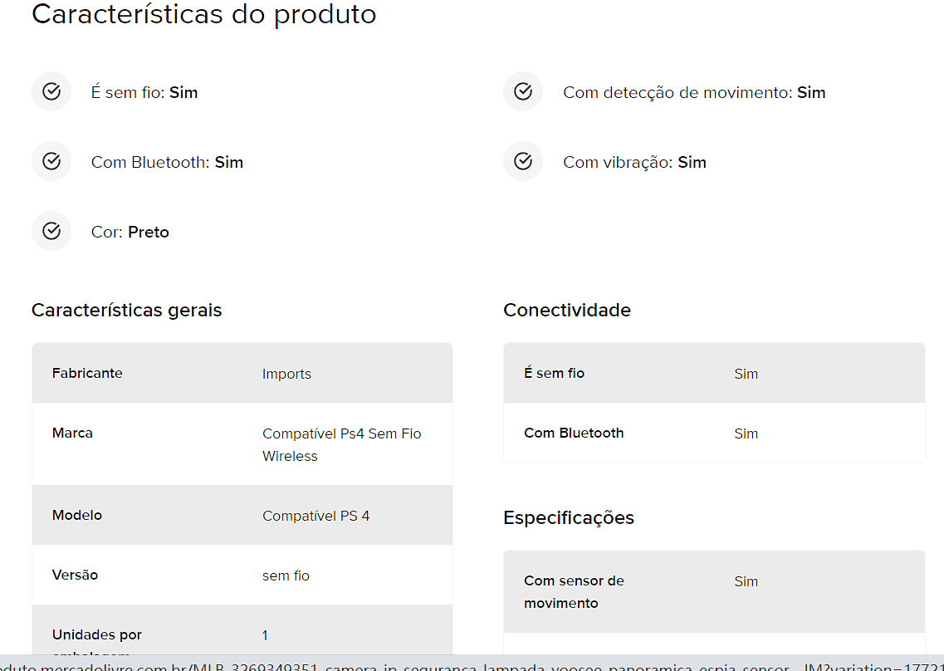Click the Especificações section title
This screenshot has width=944, height=671.
click(x=569, y=518)
